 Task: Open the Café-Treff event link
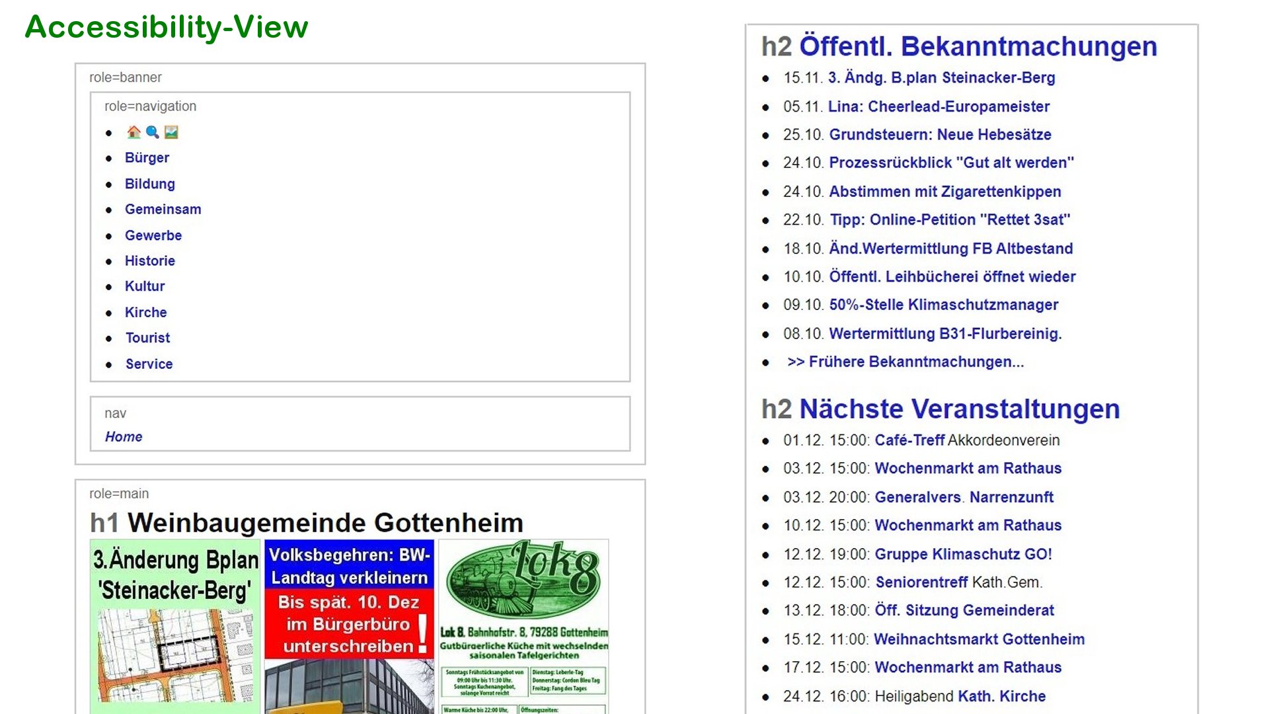(909, 440)
